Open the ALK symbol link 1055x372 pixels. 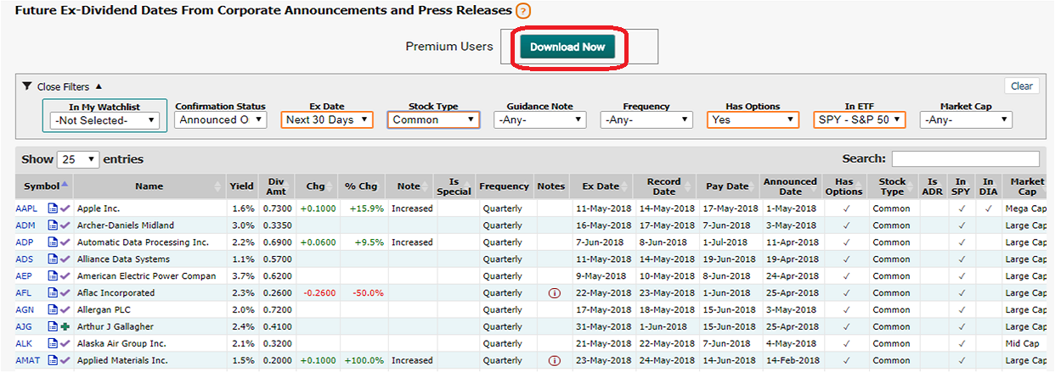(x=25, y=344)
